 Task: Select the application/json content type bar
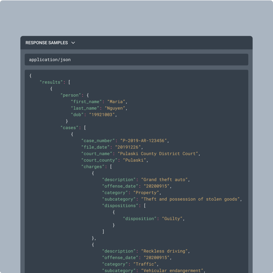pyautogui.click(x=136, y=59)
